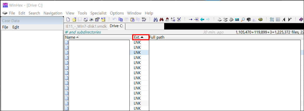
Task: Create a new file with the toolbar icon
Action: [x=68, y=19]
